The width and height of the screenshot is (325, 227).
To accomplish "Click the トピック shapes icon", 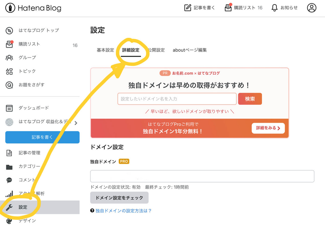I will [9, 71].
